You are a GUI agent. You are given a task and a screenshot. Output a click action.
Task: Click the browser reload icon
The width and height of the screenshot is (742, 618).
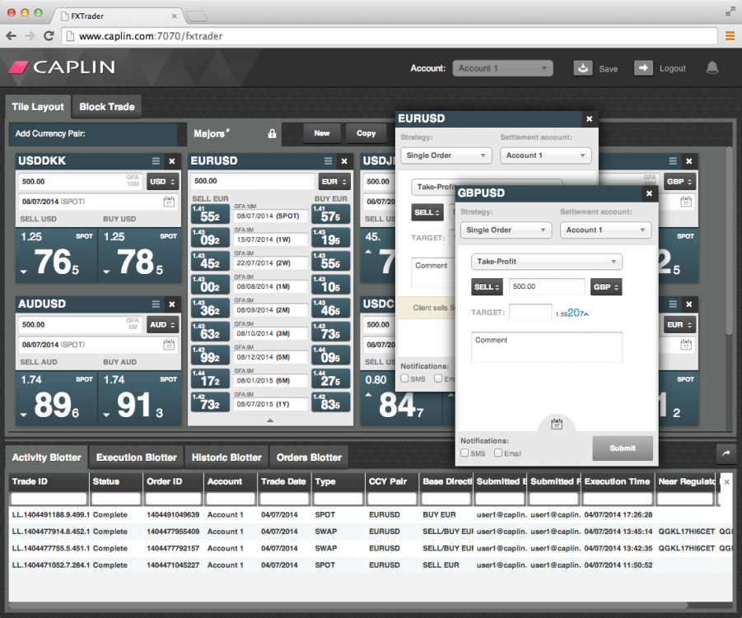coord(49,36)
